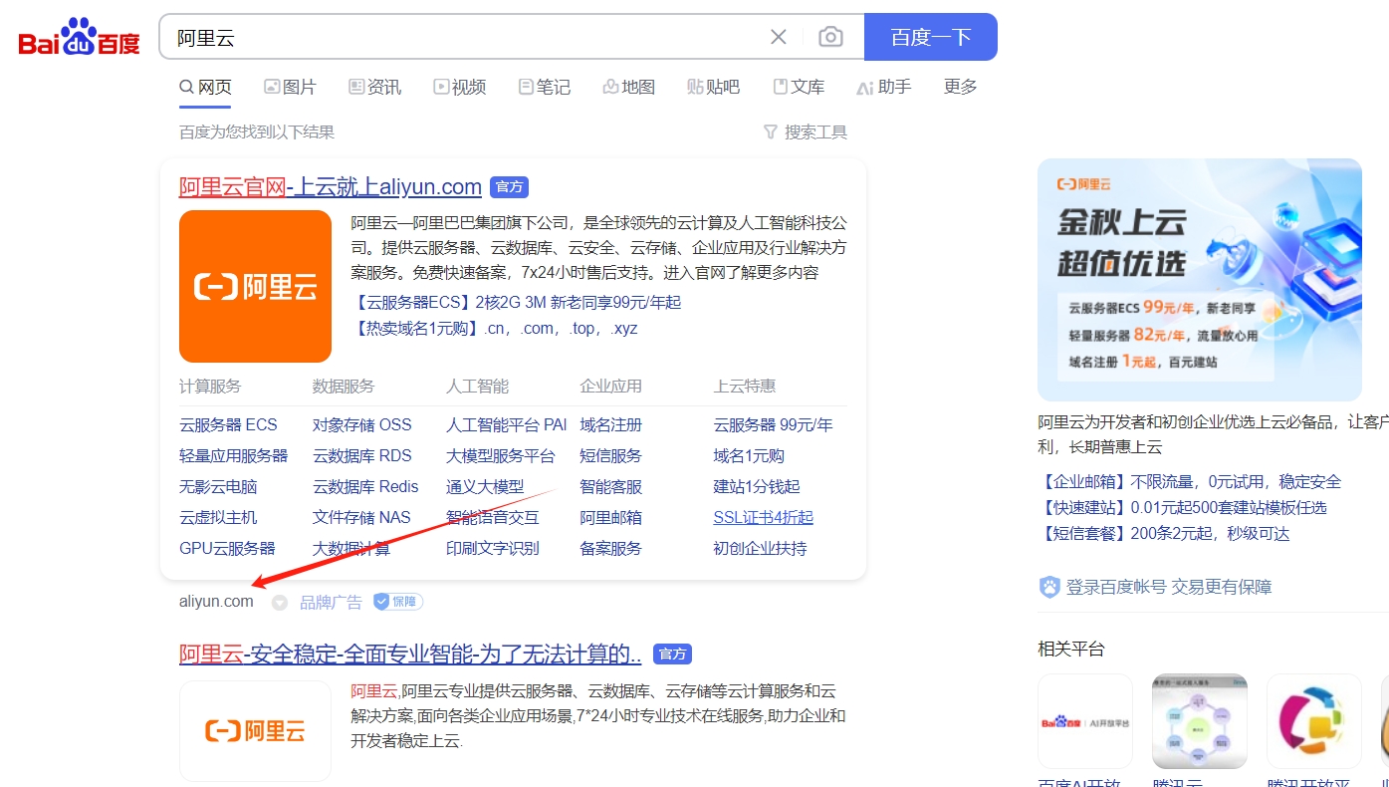
Task: Open 云数据库 Redis link
Action: tap(365, 486)
